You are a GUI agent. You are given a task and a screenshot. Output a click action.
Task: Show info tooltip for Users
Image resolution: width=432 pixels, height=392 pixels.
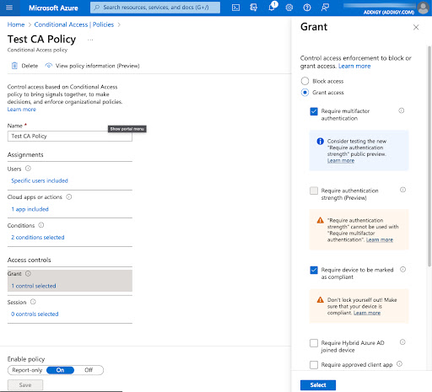pyautogui.click(x=28, y=169)
